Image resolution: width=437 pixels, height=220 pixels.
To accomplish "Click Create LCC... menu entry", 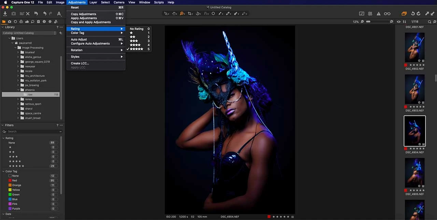I will [x=96, y=63].
